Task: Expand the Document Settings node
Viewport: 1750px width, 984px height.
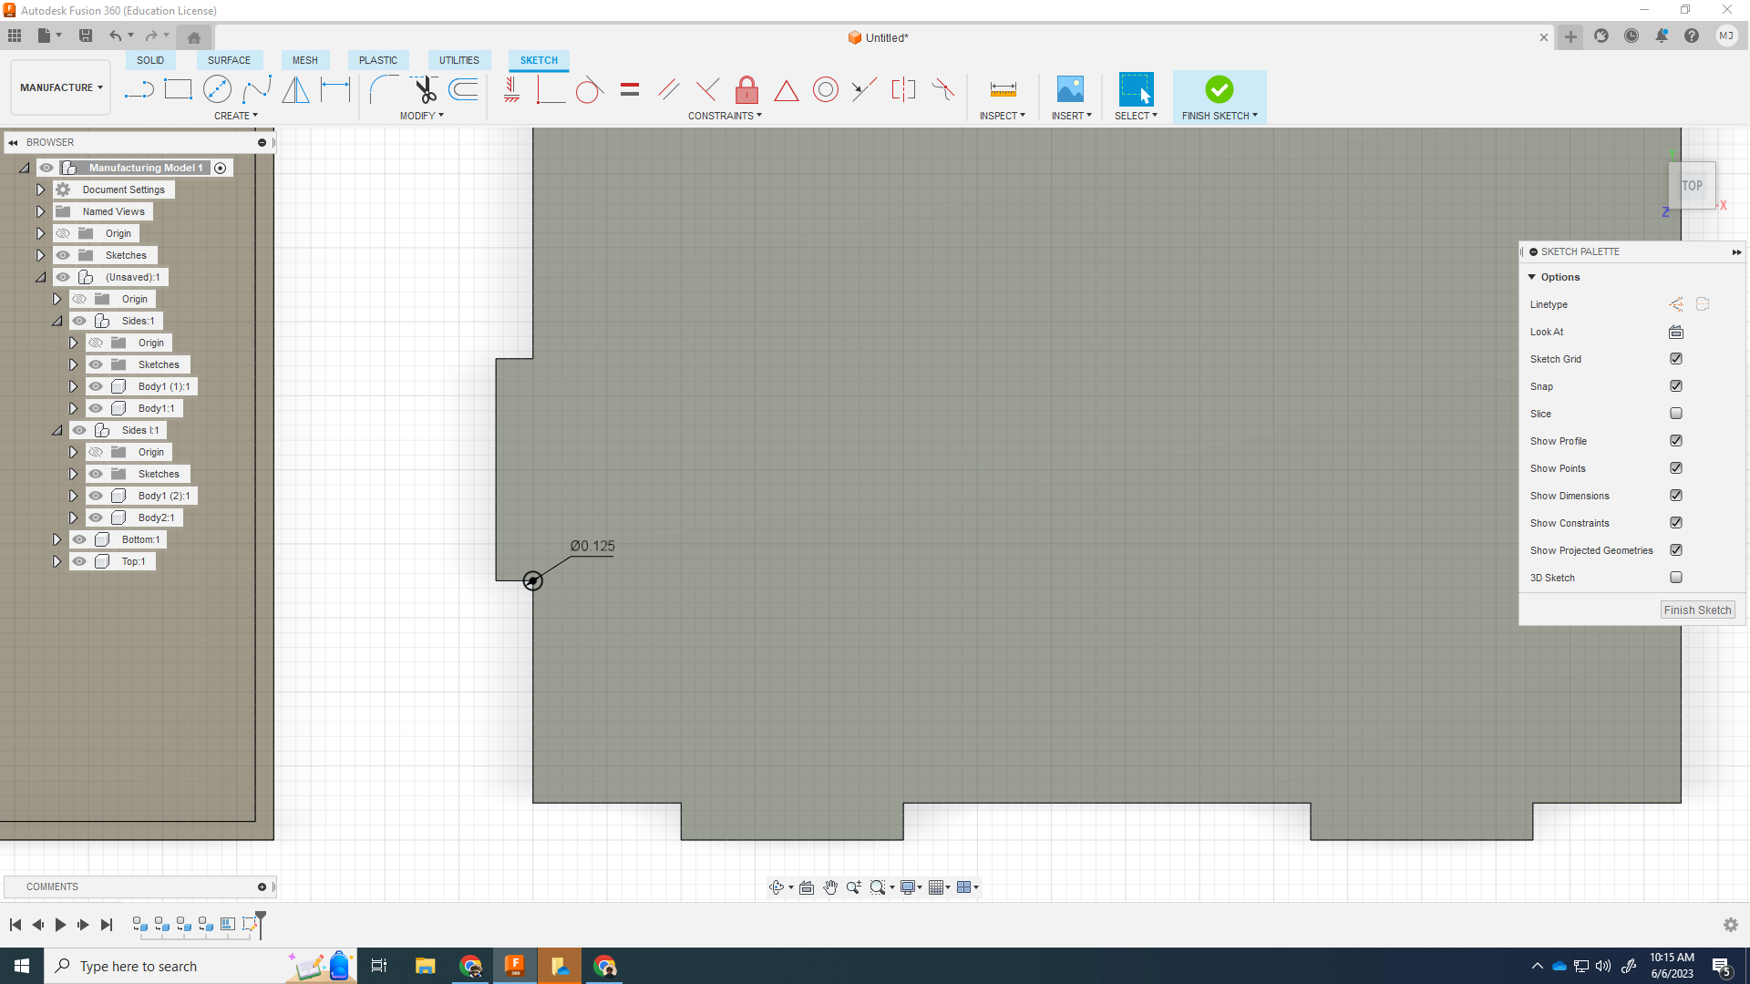Action: (40, 190)
